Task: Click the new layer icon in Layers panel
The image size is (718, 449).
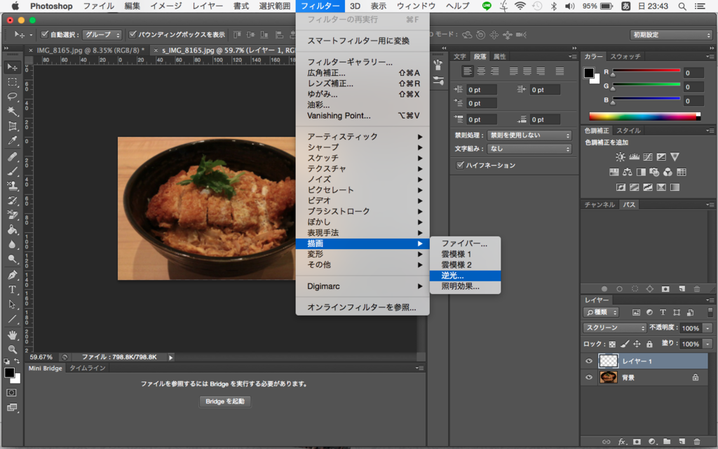Action: [682, 441]
